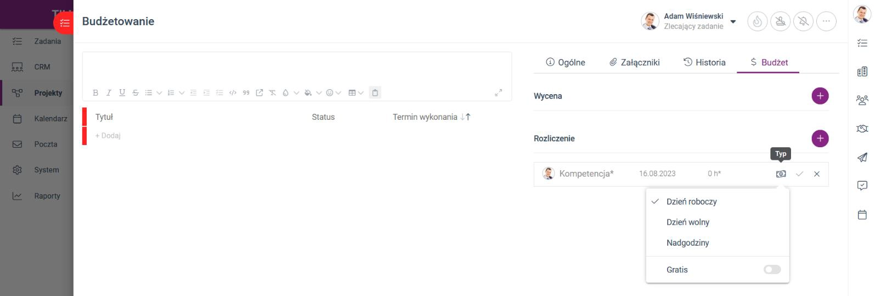The height and width of the screenshot is (296, 881).
Task: Add a new Wycena entry with plus button
Action: point(820,96)
